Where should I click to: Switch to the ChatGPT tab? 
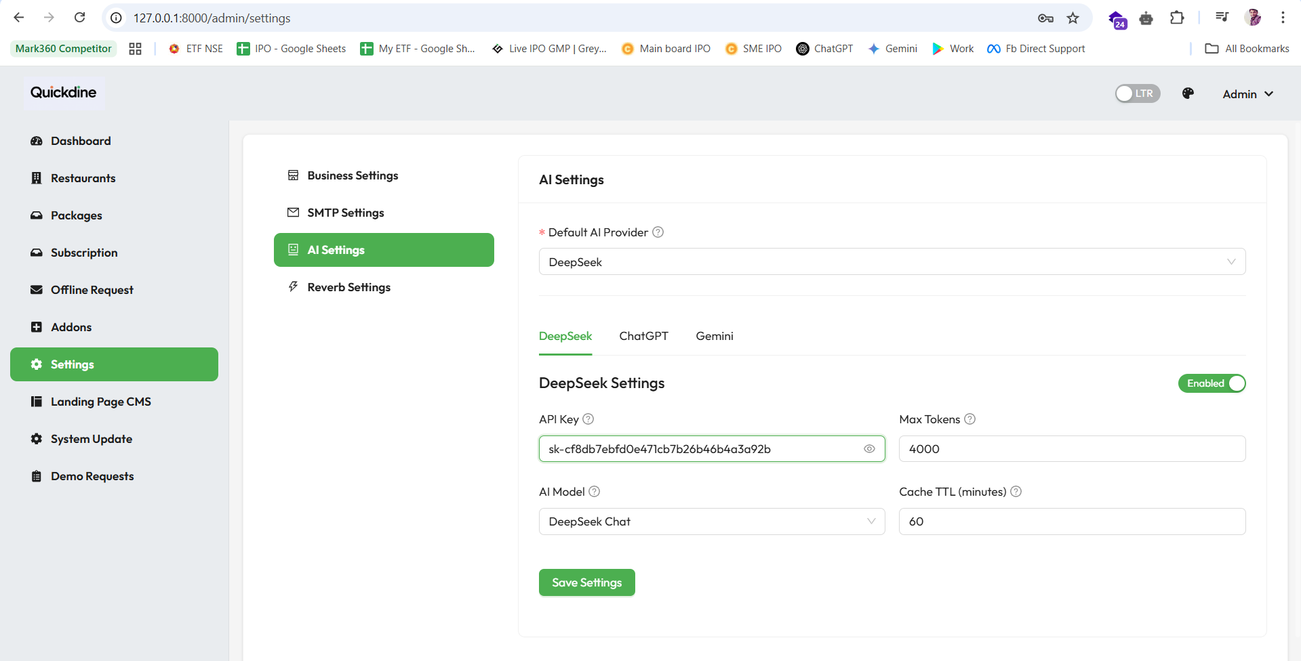[x=644, y=336]
